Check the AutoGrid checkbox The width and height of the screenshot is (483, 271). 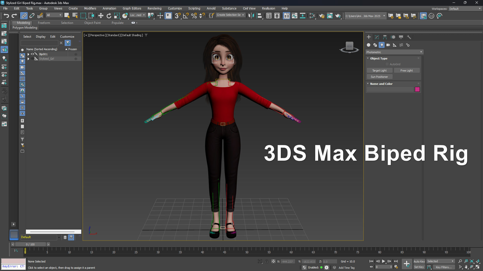coord(387,64)
